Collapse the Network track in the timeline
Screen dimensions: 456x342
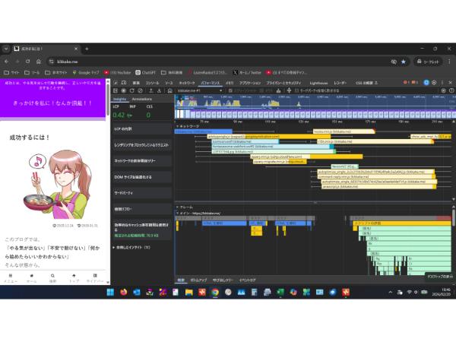[177, 125]
